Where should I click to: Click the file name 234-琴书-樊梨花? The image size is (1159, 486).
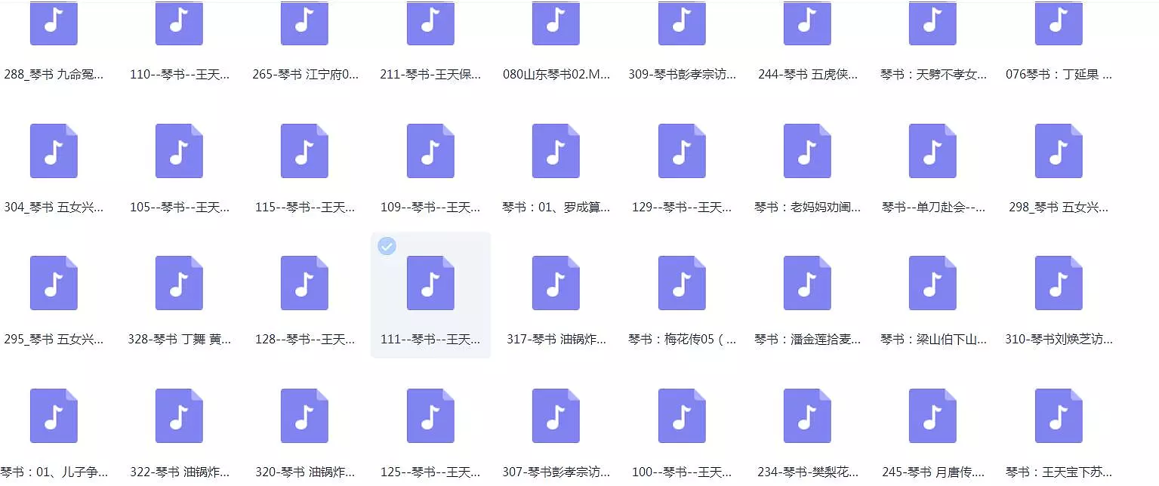tap(807, 472)
